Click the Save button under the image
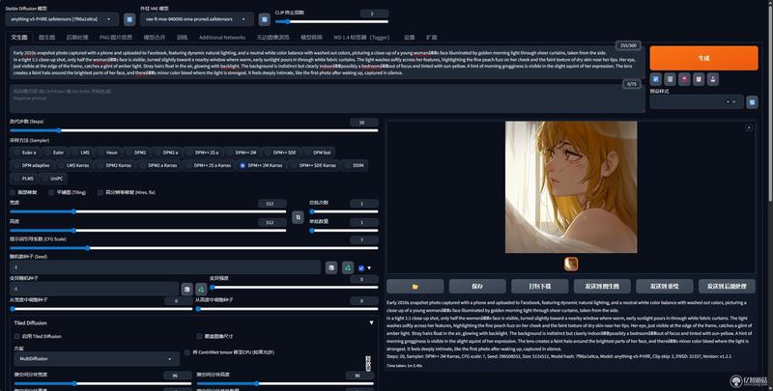The height and width of the screenshot is (391, 773). (x=477, y=286)
